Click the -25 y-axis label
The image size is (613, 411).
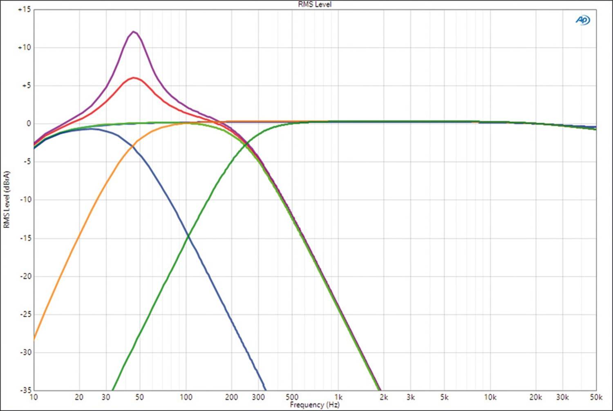click(x=25, y=314)
